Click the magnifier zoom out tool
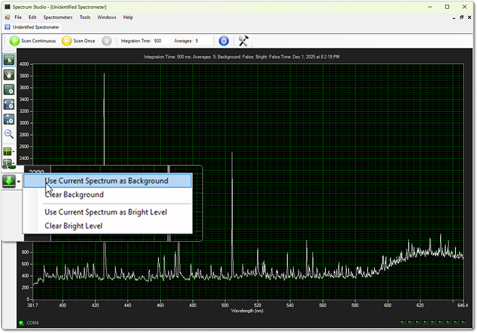Screen dimensions: 477x333 [x=10, y=134]
